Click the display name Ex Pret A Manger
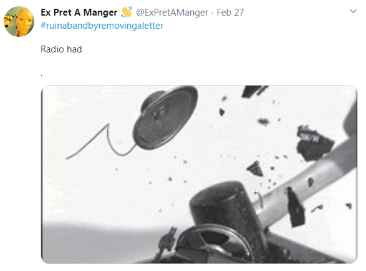The image size is (366, 271). [x=79, y=12]
